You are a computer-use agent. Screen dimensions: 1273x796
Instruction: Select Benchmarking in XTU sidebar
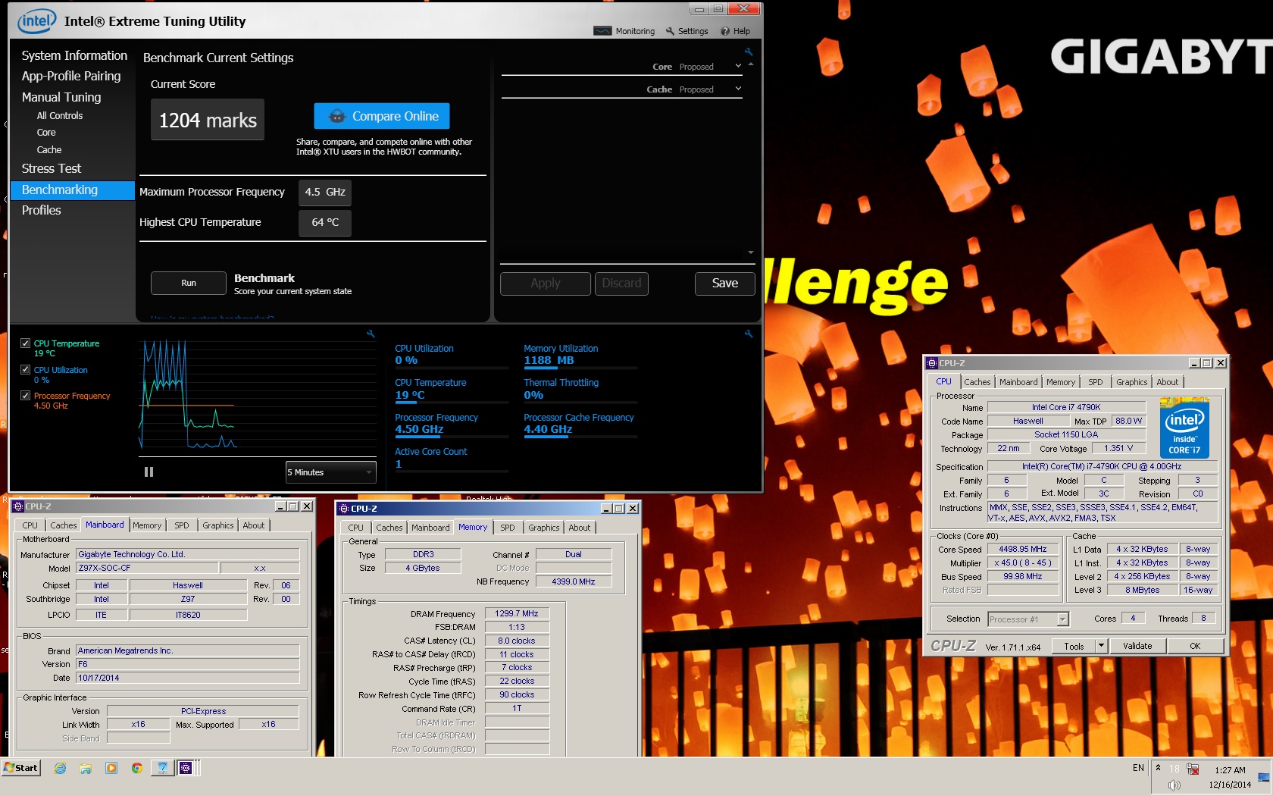pos(73,190)
